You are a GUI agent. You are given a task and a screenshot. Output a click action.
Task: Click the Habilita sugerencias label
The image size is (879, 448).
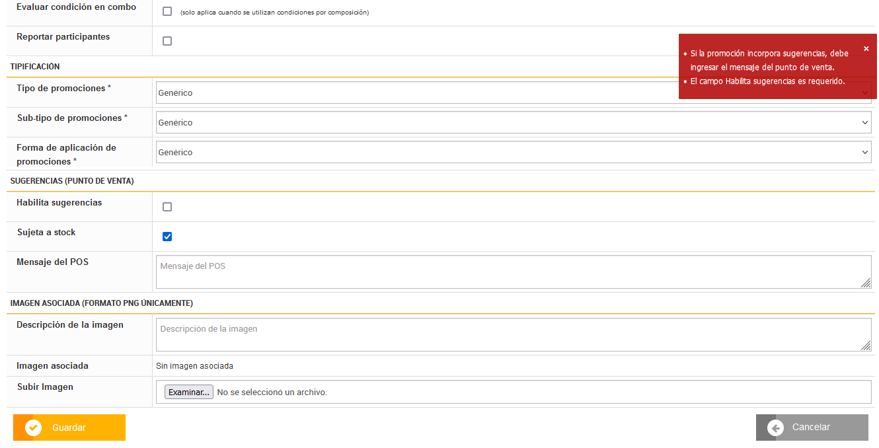point(59,203)
